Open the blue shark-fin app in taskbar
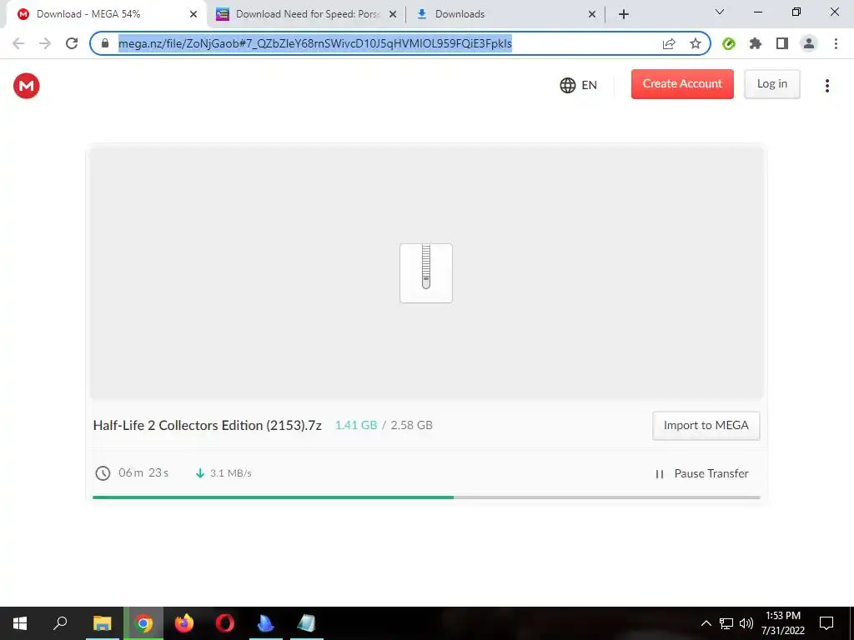This screenshot has width=854, height=640. coord(266,623)
